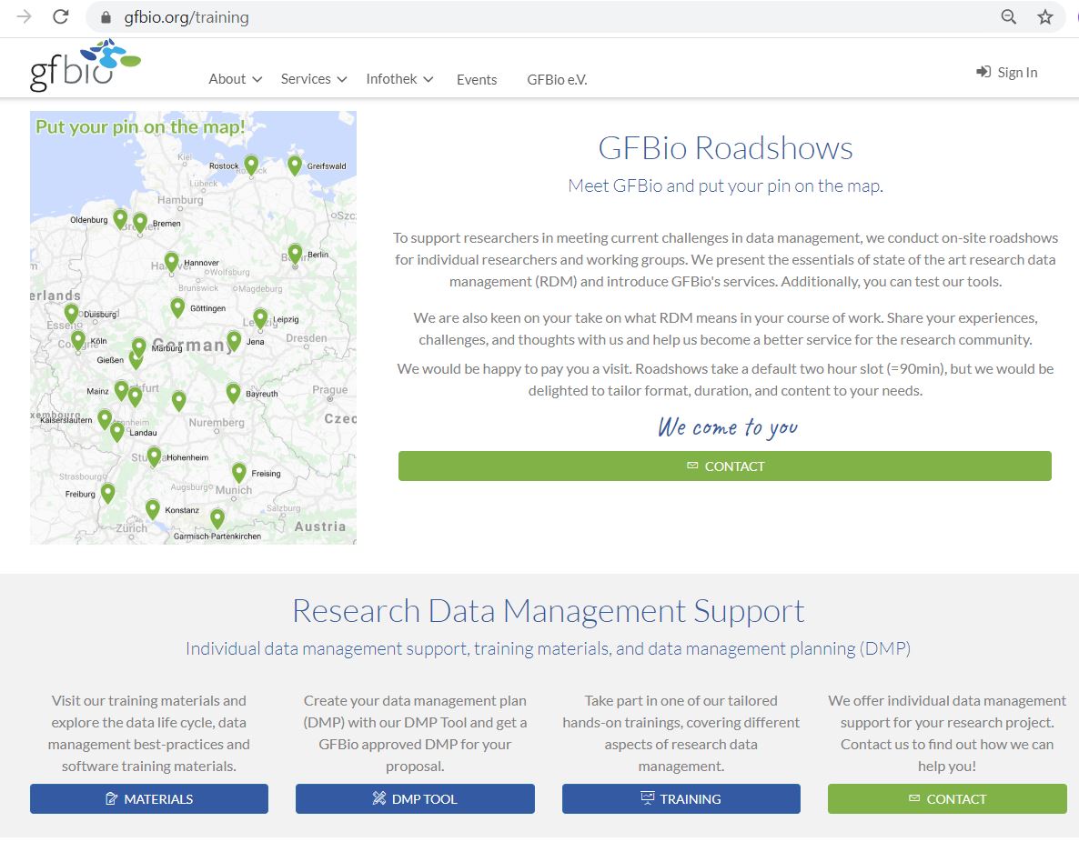Open the zoom magnifier icon in address bar
Viewport: 1079px width, 842px height.
coord(1008,17)
